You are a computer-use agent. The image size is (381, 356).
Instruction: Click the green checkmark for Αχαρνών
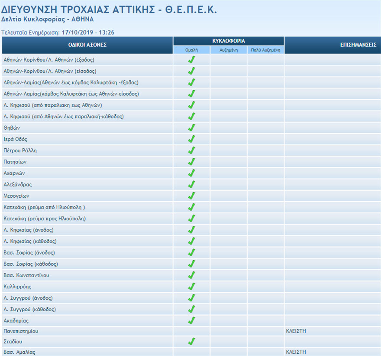click(191, 173)
